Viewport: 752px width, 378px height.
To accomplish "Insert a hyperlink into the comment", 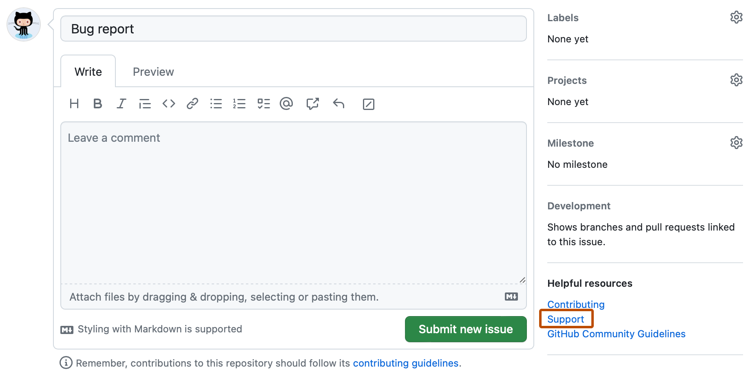I will click(192, 104).
